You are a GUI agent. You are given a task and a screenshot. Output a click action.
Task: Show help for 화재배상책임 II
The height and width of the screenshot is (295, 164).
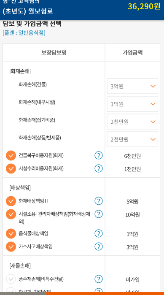[x=99, y=201]
